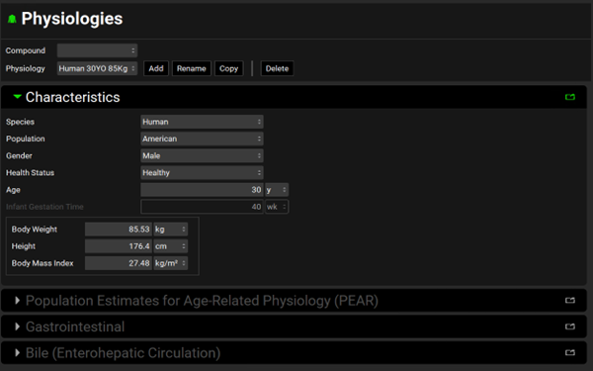Image resolution: width=593 pixels, height=371 pixels.
Task: Open the Population dropdown set to American
Action: (x=202, y=139)
